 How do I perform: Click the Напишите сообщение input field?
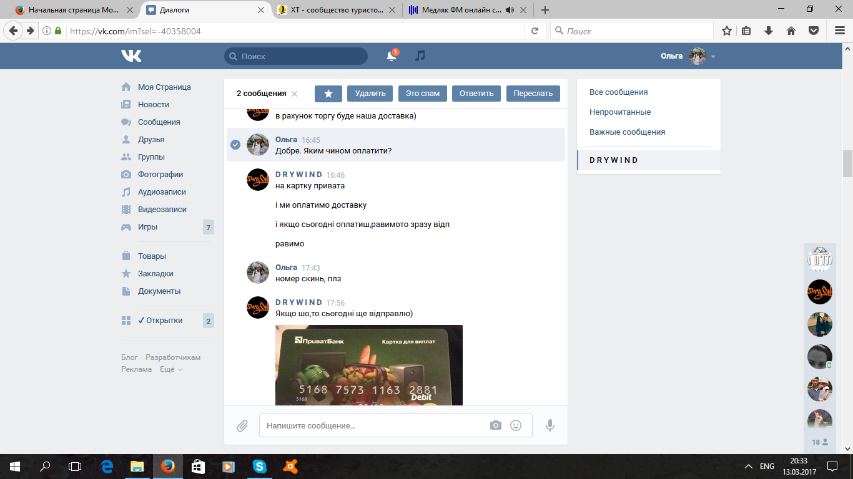click(x=375, y=425)
